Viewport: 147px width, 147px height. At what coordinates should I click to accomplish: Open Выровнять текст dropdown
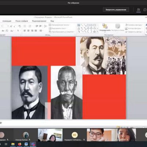pos(58,28)
